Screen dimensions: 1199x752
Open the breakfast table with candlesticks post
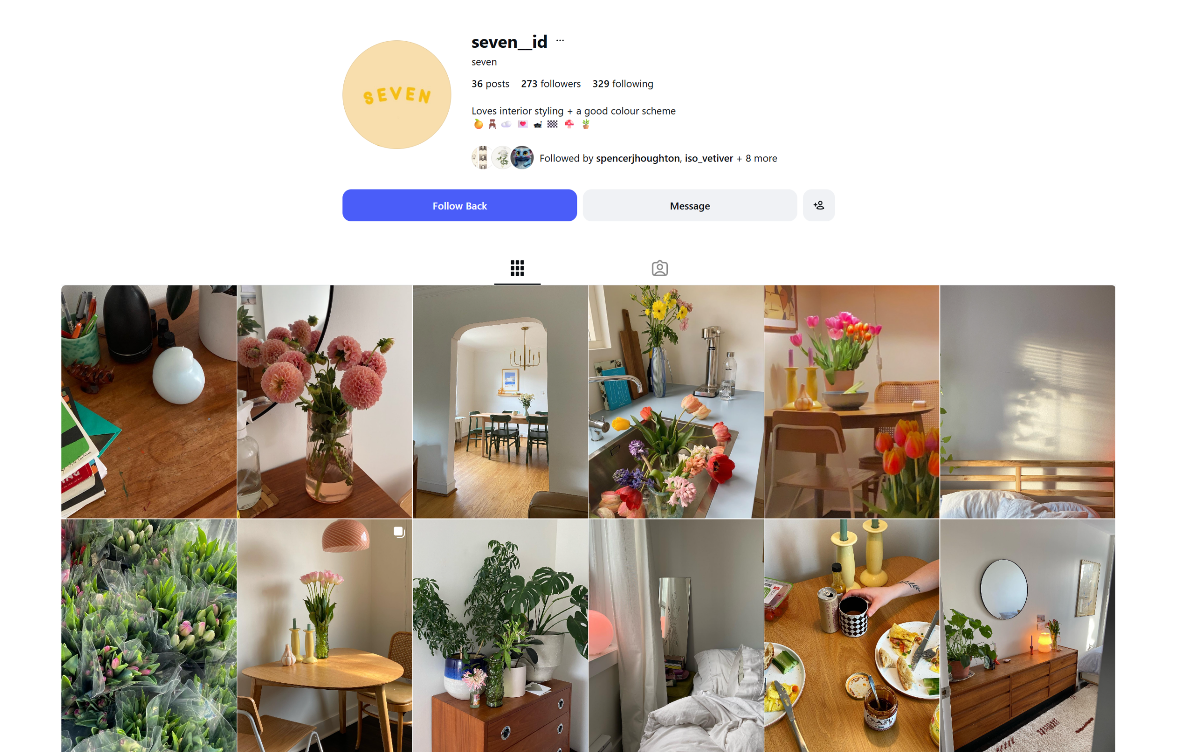(851, 635)
